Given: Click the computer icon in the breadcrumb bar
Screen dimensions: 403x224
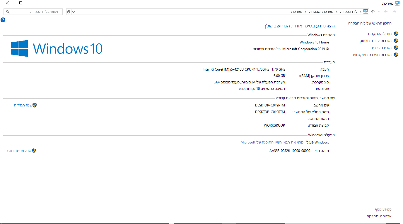Looking at the screenshot, I should (x=366, y=11).
